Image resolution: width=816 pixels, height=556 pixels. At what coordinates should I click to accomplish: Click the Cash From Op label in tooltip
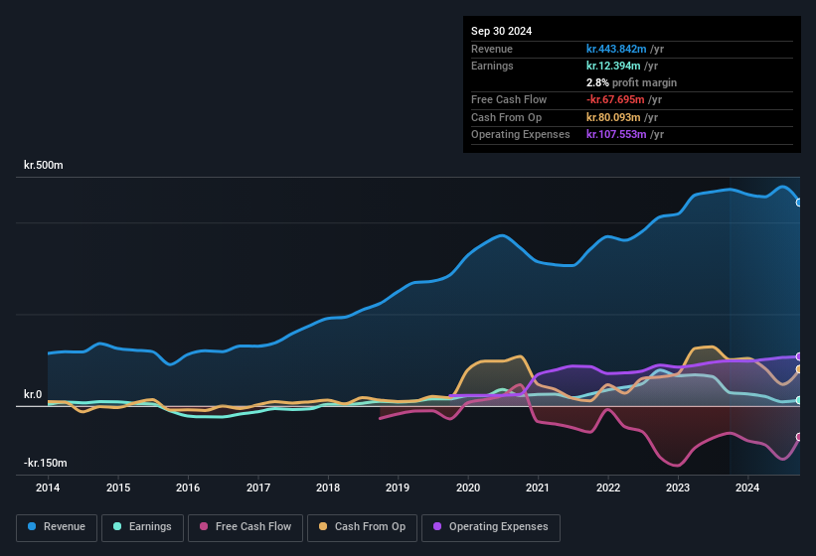506,117
